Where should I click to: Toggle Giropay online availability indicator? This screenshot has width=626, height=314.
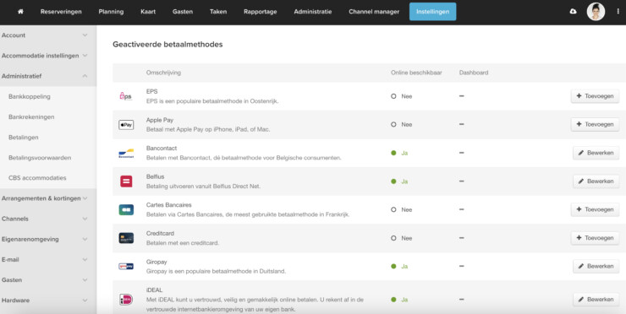pos(393,267)
